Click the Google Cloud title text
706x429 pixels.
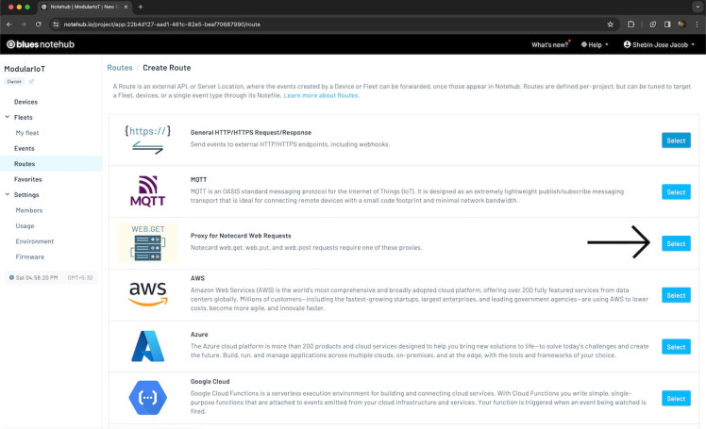pos(210,381)
